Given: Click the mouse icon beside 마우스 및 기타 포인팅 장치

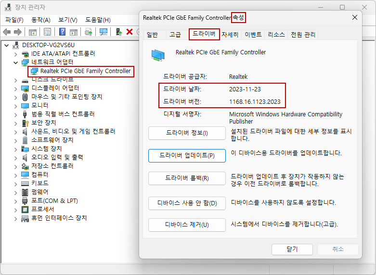Looking at the screenshot, I should pos(25,97).
